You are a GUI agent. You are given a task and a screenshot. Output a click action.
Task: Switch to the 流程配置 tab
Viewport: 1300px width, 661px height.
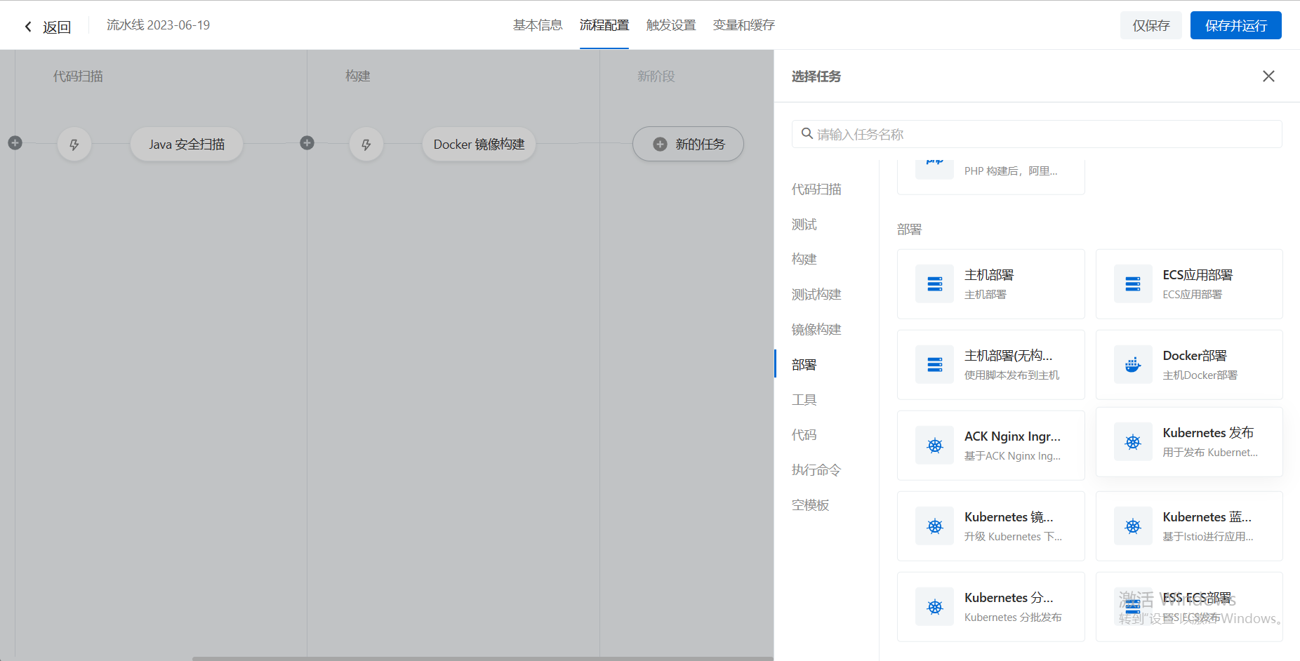tap(604, 25)
